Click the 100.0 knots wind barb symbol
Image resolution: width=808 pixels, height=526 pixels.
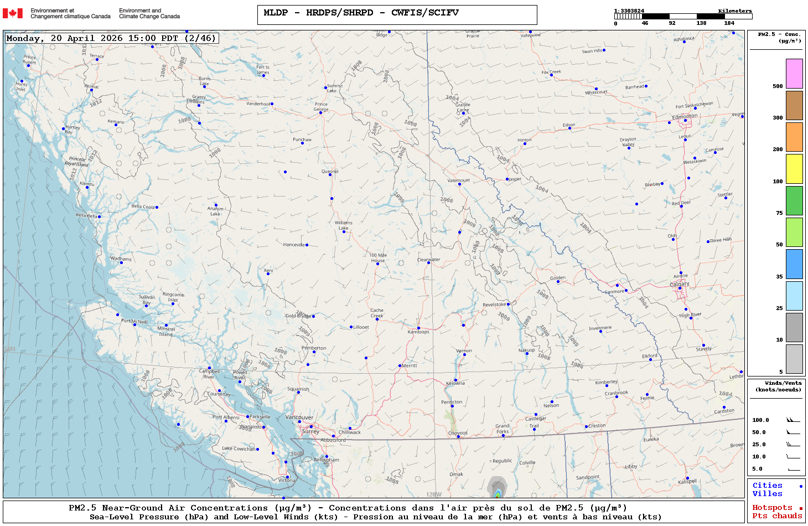[x=793, y=420]
